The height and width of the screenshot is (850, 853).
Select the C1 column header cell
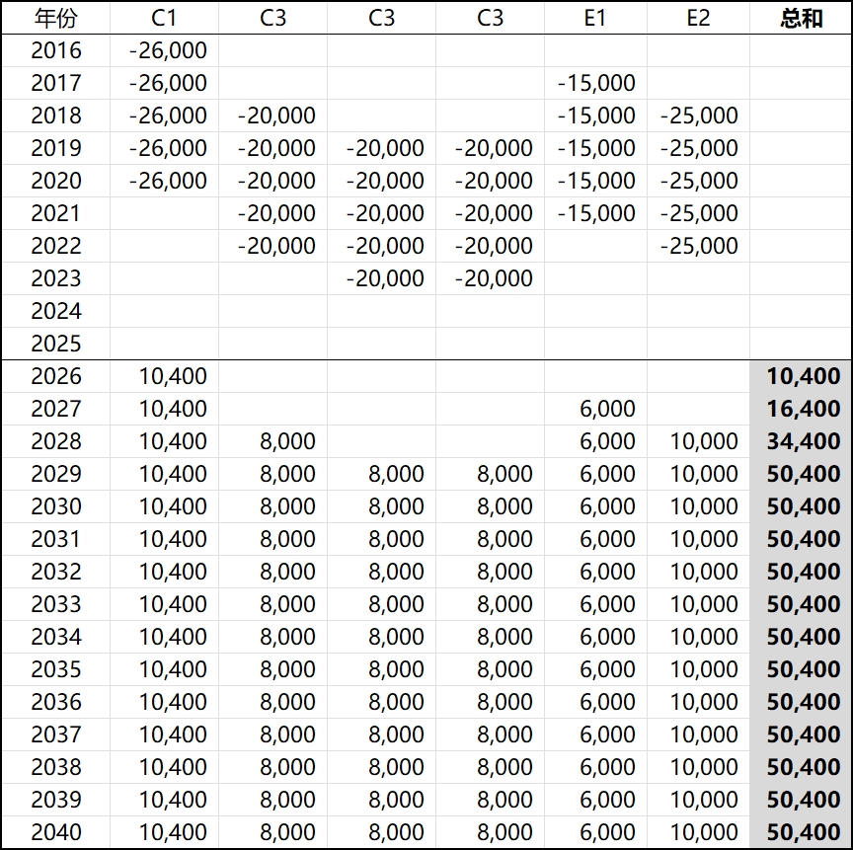[x=164, y=18]
